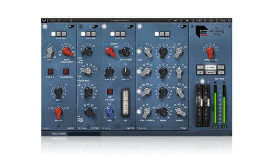Image resolution: width=273 pixels, height=156 pixels.
Task: Click the left output fader handle
Action: click(x=202, y=102)
